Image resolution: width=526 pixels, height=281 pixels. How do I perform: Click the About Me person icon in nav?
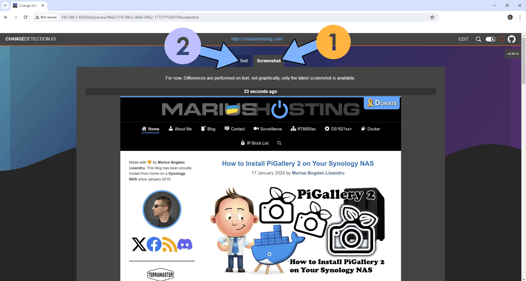click(x=171, y=128)
